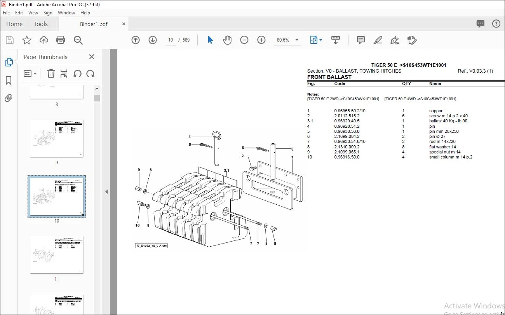Switch to the Home tab
505x315 pixels.
14,24
